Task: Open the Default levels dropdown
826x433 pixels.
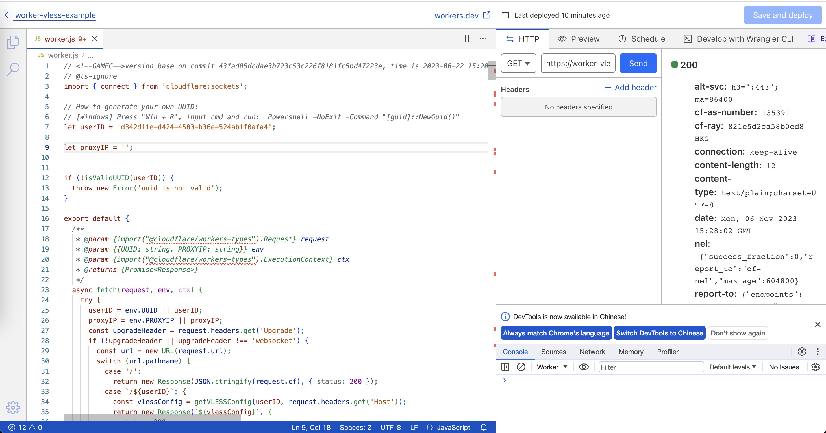Action: point(732,367)
